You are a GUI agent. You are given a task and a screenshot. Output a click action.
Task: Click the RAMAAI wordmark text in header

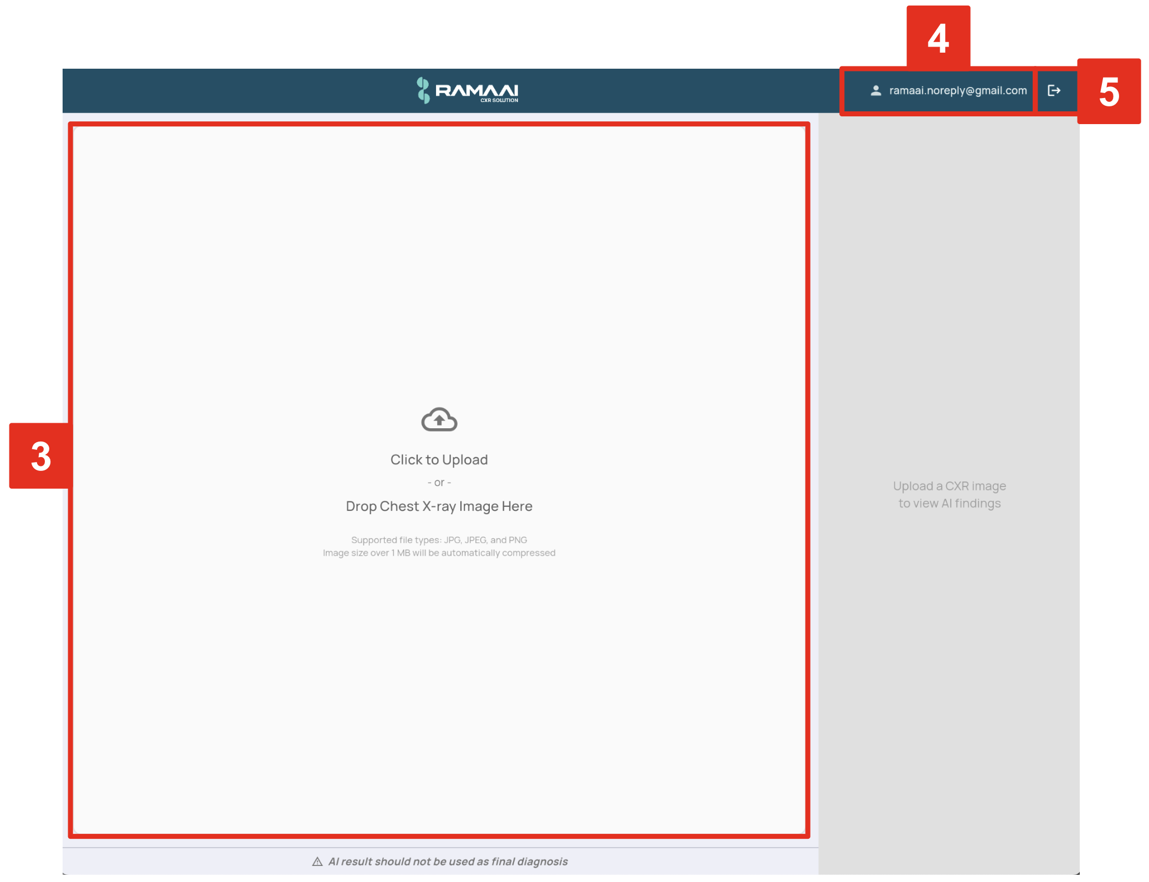pos(476,90)
